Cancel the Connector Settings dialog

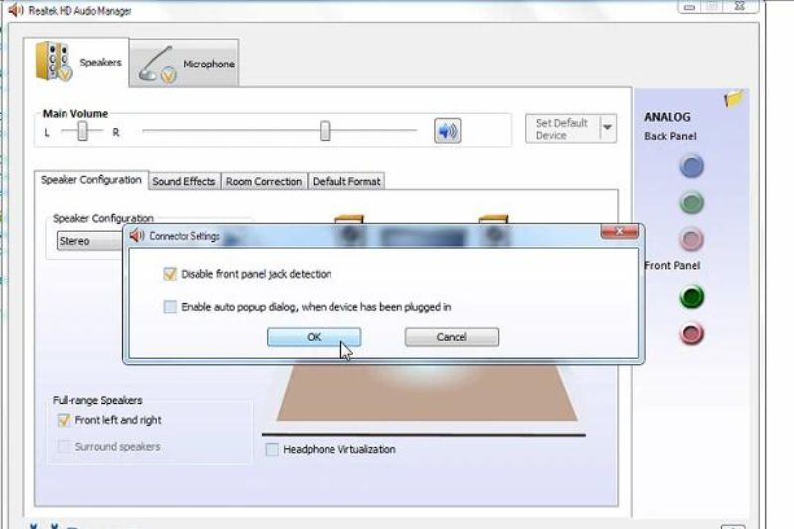point(452,337)
